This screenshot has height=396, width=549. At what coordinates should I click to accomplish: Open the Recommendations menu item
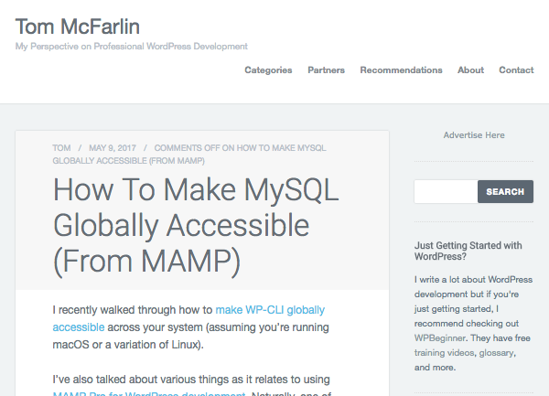click(401, 70)
